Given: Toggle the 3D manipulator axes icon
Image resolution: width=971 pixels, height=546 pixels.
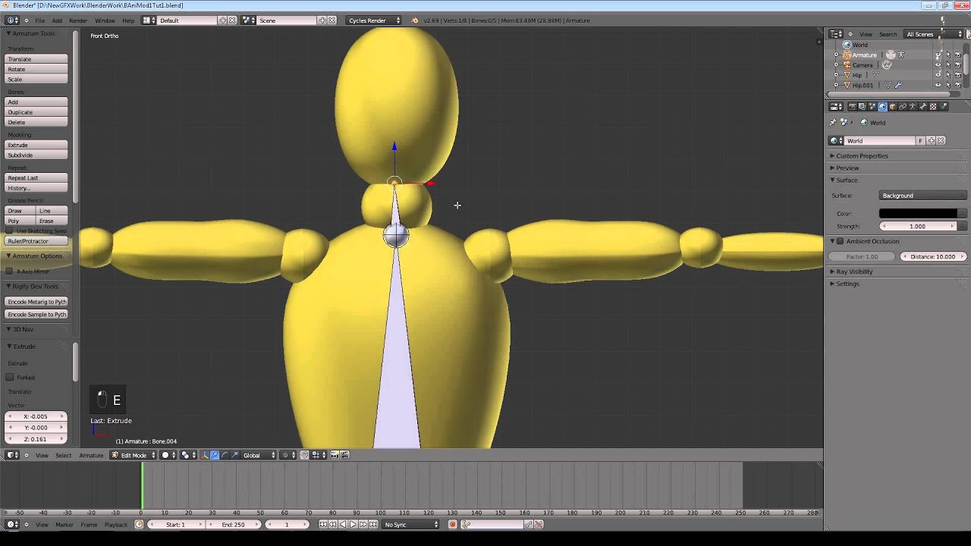Looking at the screenshot, I should 204,455.
